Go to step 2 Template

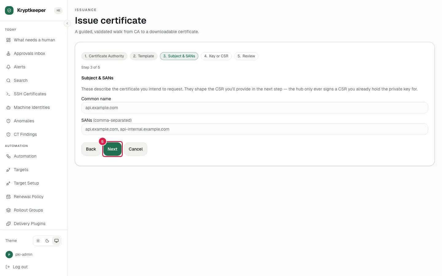[x=144, y=56]
